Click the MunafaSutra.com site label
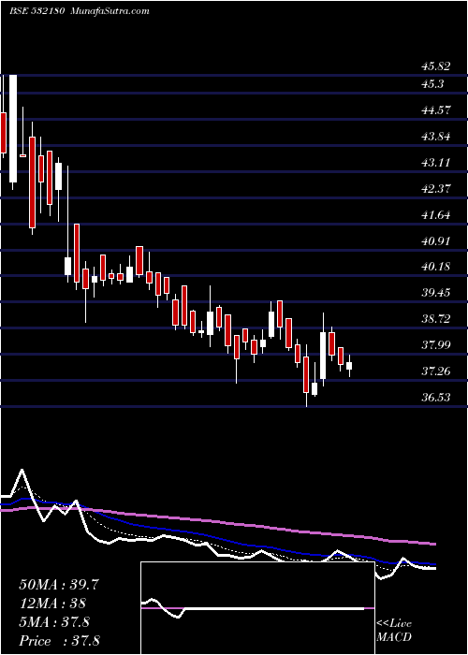468x655 pixels. click(x=110, y=11)
